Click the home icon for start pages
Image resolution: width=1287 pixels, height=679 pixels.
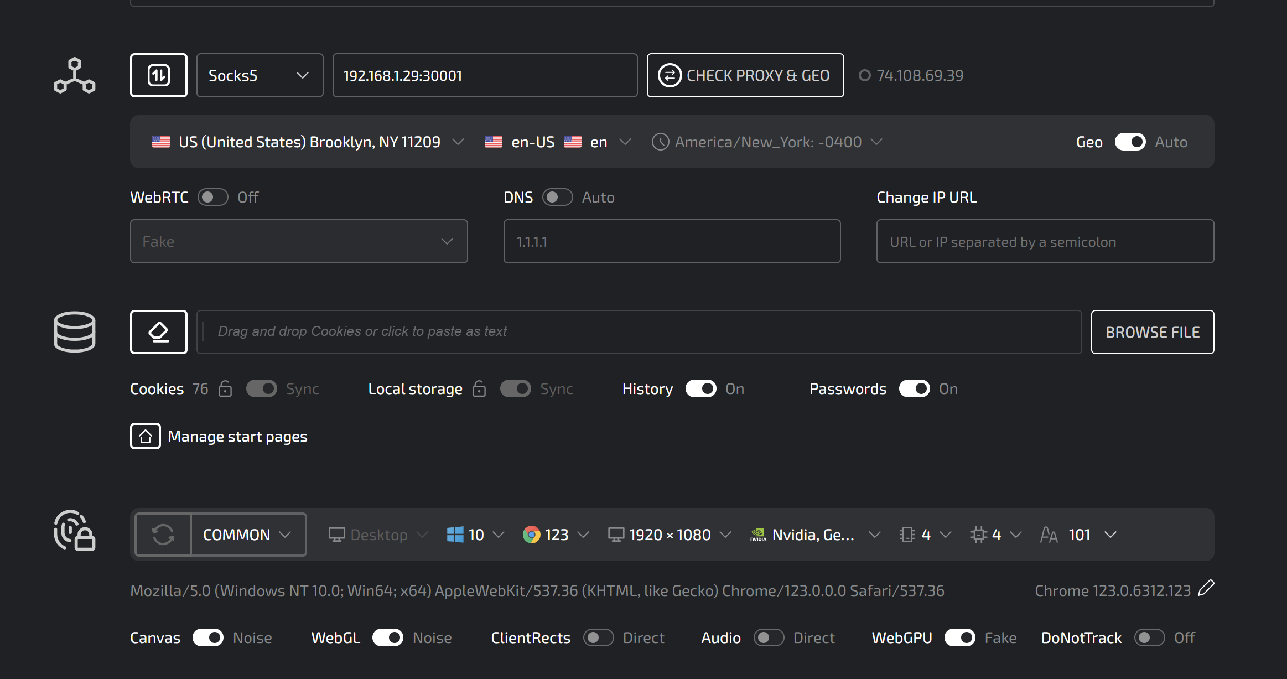[x=146, y=436]
